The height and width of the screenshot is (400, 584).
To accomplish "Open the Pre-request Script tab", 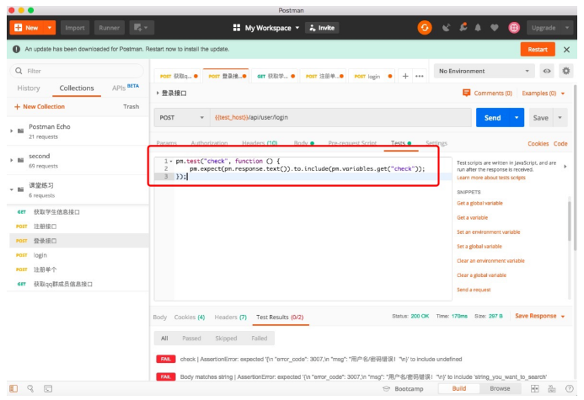I will [352, 143].
